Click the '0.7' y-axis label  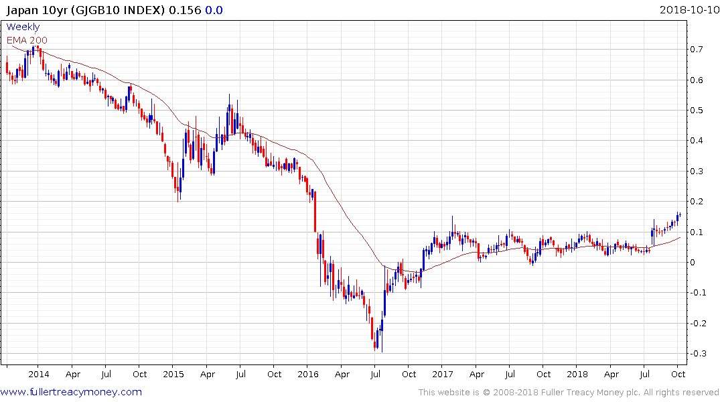pos(697,49)
